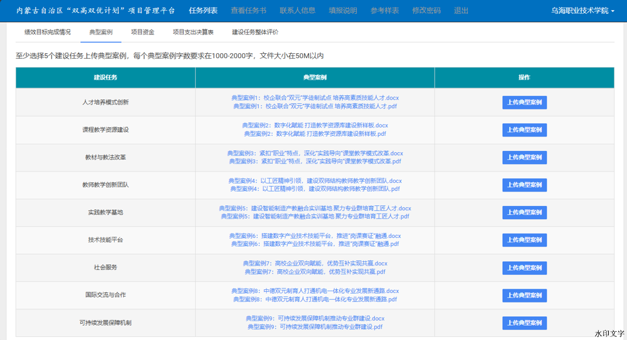Upload case for 人才培养模式创新 row
This screenshot has width=627, height=340.
click(x=524, y=103)
